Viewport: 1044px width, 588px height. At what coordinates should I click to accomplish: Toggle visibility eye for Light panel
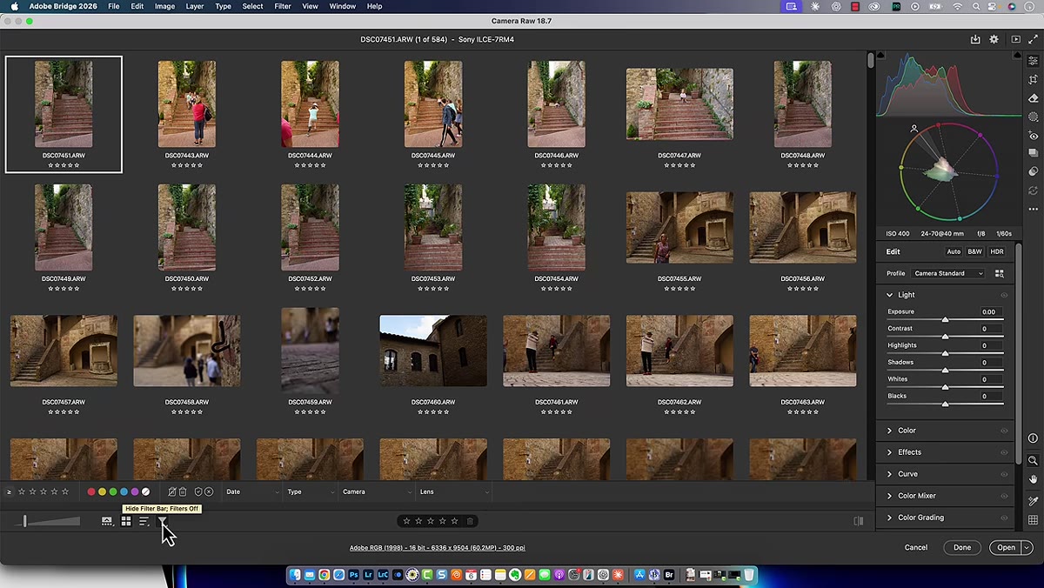pyautogui.click(x=1004, y=295)
